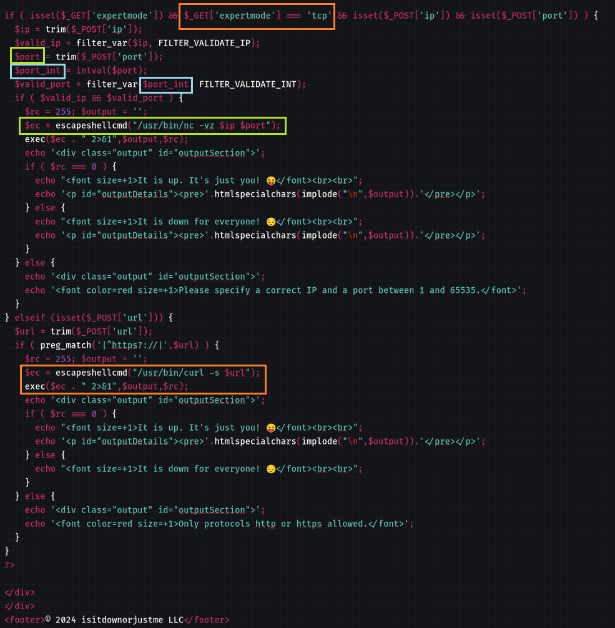This screenshot has height=628, width=615.
Task: Click the PHP closing tag ?>
Action: (x=9, y=565)
